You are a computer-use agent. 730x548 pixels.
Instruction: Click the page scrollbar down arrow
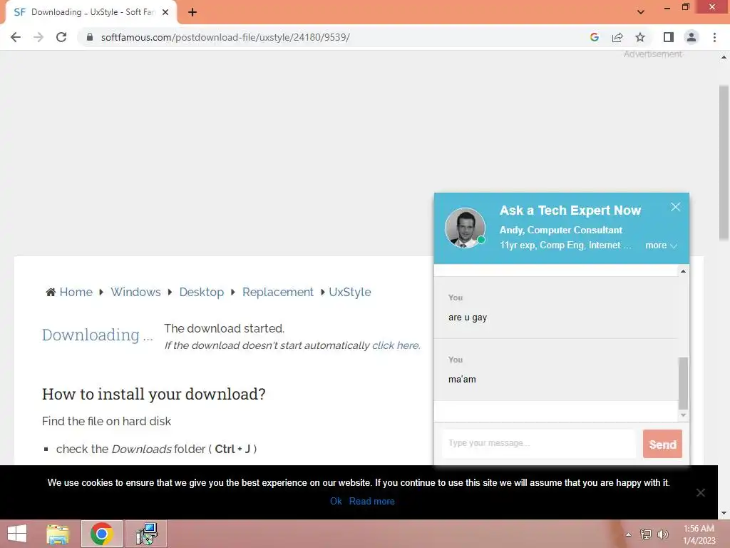724,513
